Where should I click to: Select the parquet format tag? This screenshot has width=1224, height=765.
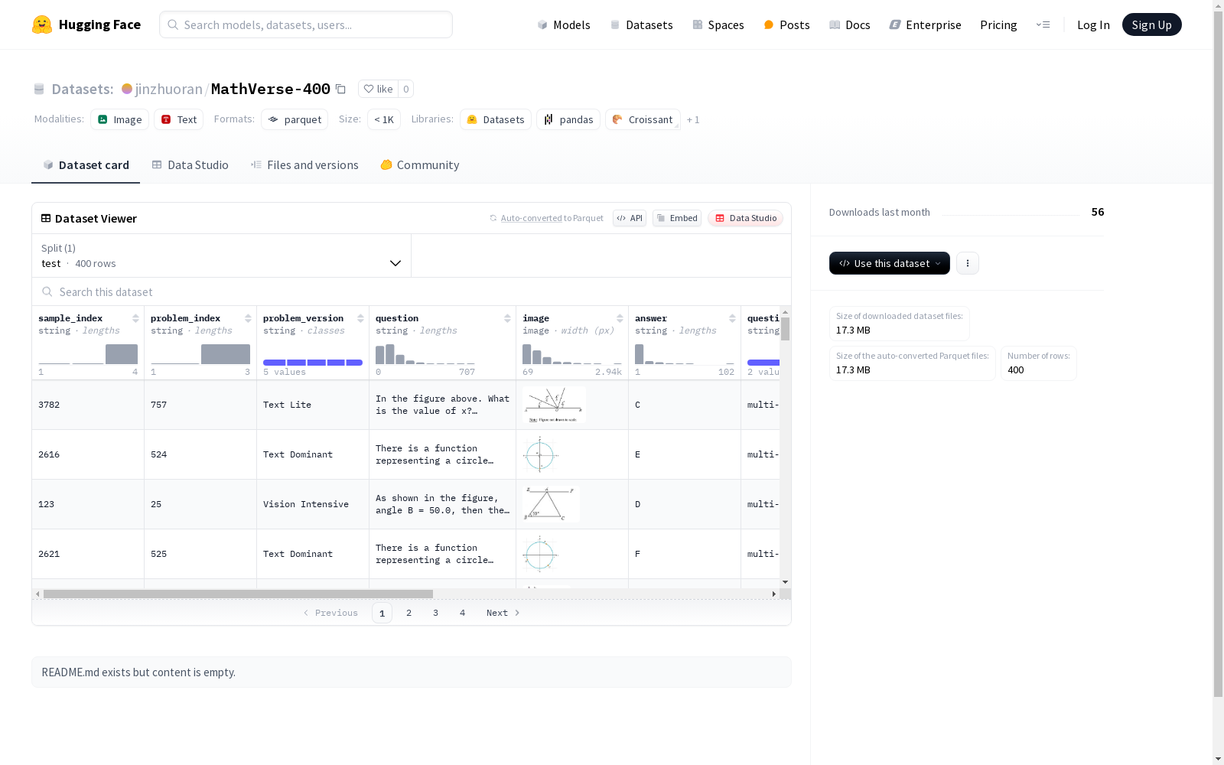click(295, 119)
